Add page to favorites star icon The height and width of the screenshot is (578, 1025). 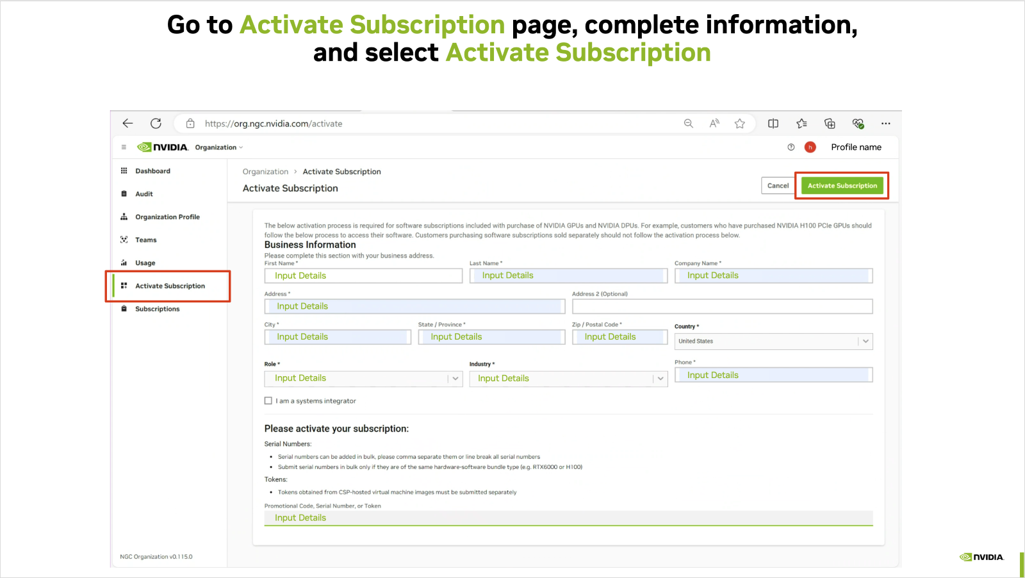click(740, 124)
